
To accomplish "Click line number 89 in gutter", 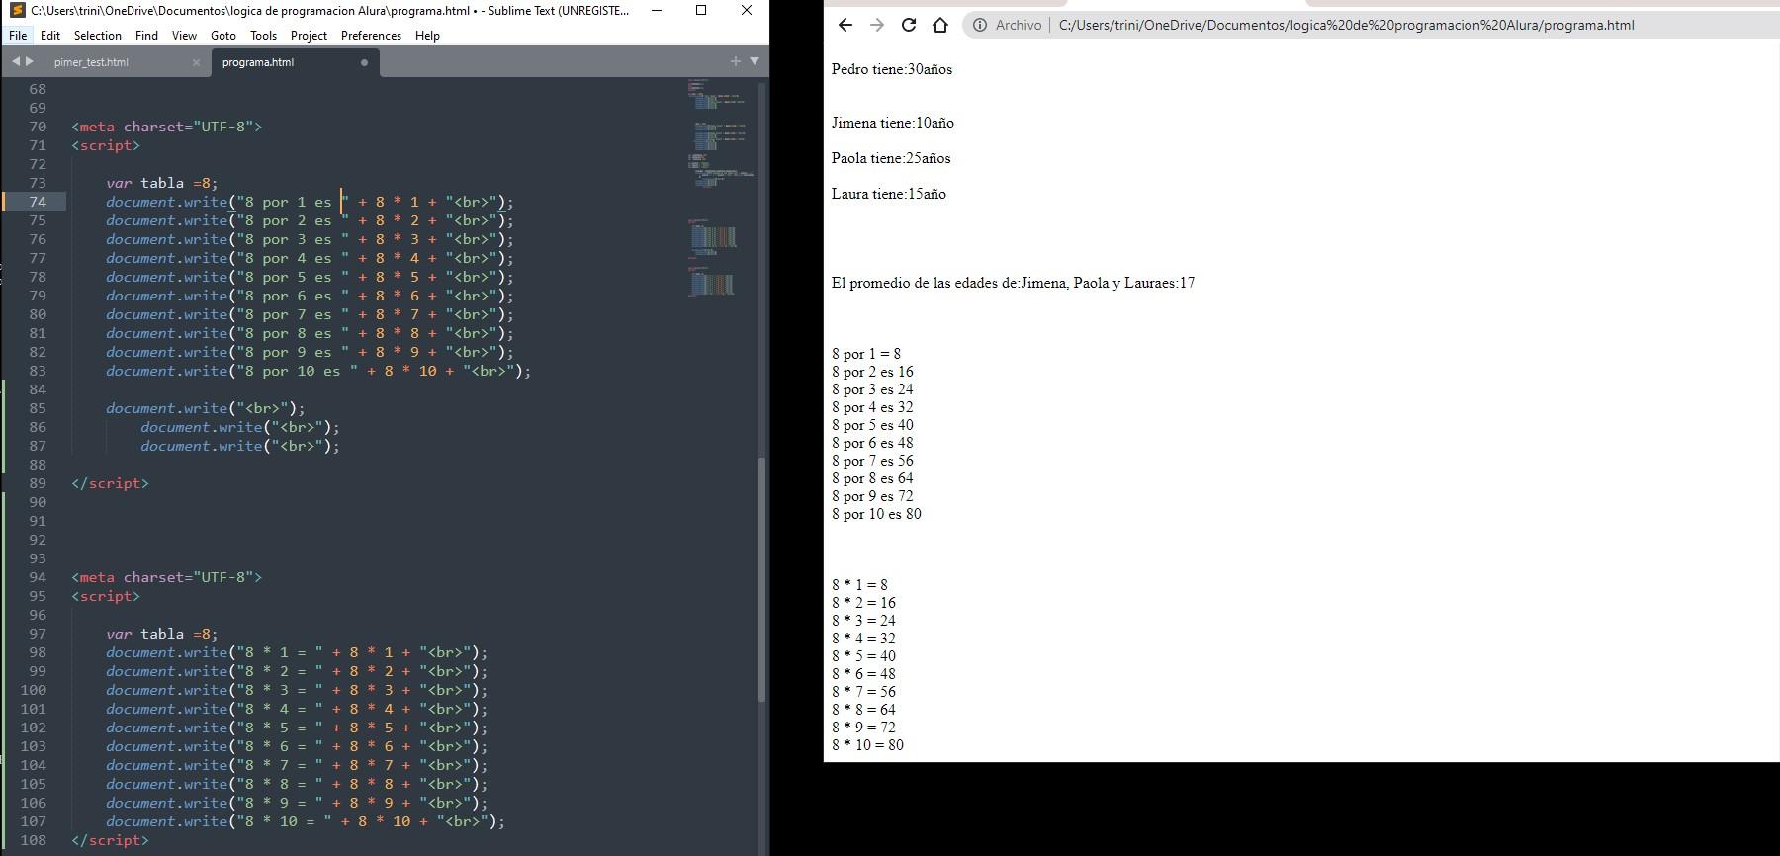I will (x=38, y=483).
